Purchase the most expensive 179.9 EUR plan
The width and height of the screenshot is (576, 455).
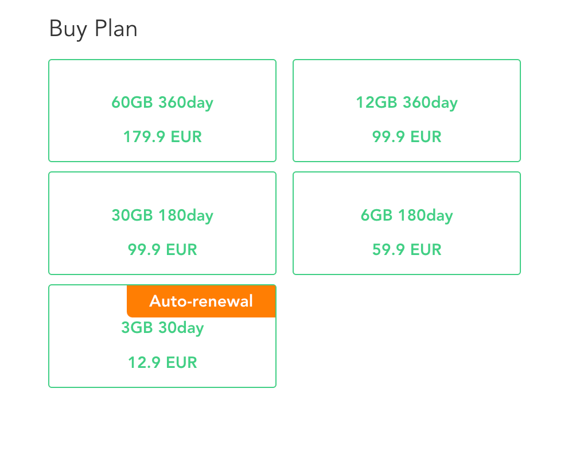pyautogui.click(x=162, y=111)
